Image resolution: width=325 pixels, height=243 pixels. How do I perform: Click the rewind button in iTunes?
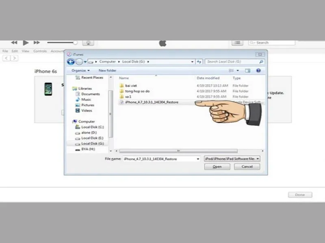14,43
